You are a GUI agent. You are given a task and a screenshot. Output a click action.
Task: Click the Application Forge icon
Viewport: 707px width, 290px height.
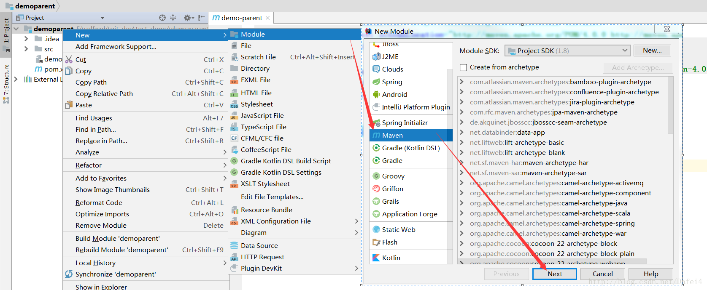coord(376,214)
